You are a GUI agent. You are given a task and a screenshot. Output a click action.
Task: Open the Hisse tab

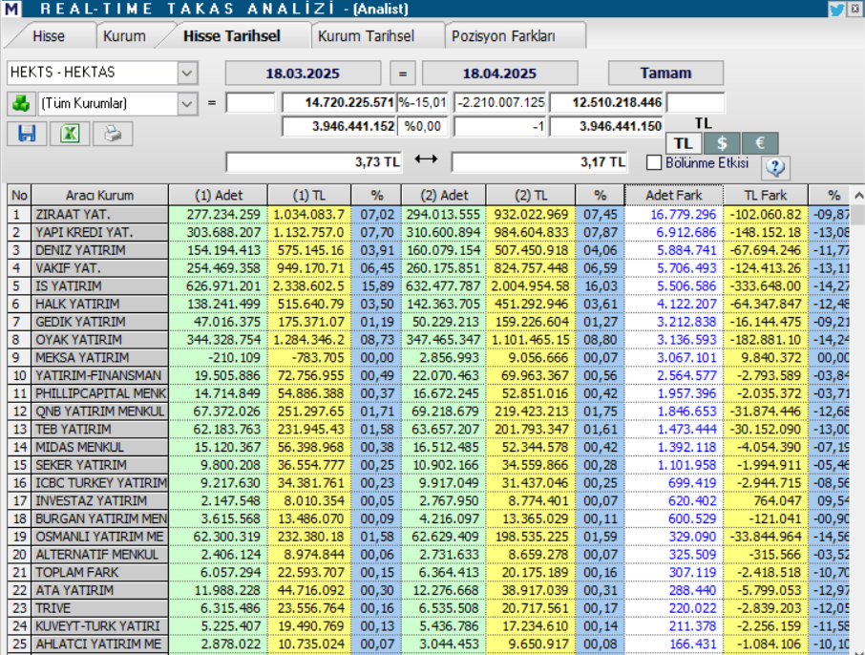[x=49, y=36]
